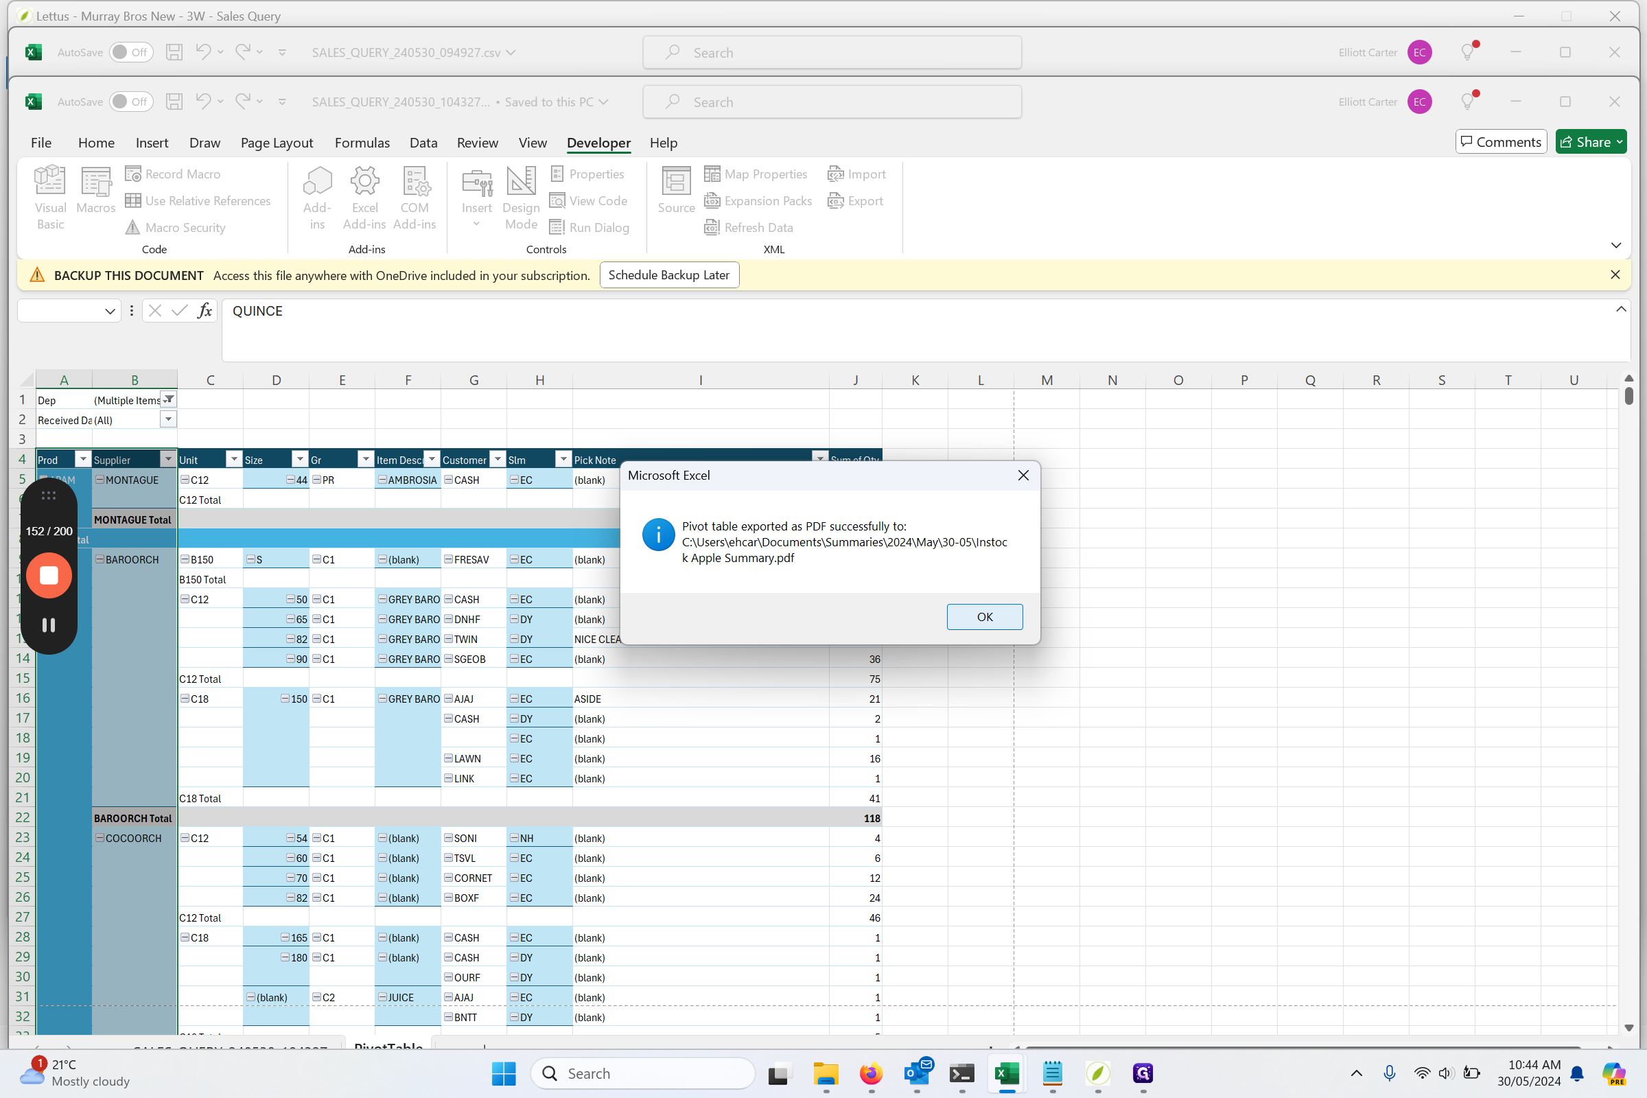Pause the screen recording
The width and height of the screenshot is (1647, 1098).
pyautogui.click(x=48, y=624)
